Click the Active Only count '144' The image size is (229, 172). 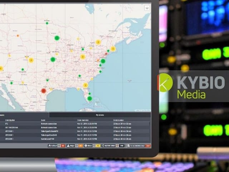click(x=122, y=146)
